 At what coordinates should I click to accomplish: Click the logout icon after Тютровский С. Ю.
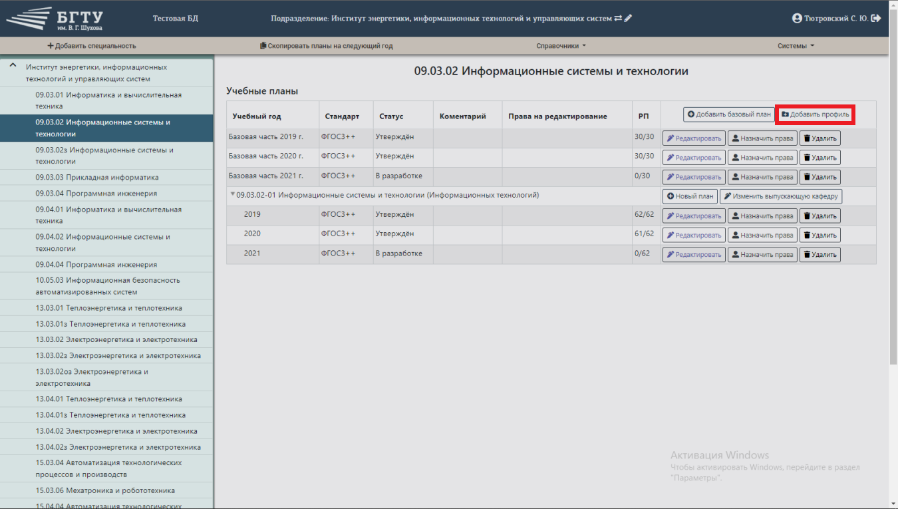(x=876, y=19)
